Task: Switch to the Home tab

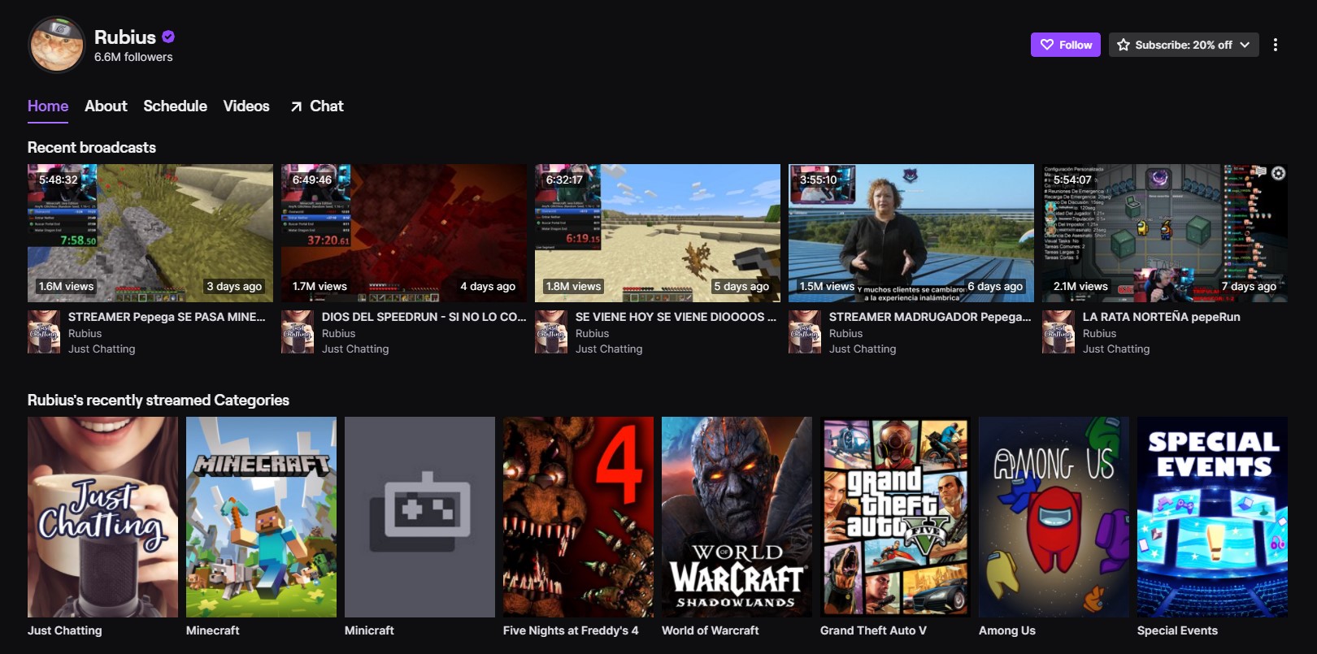Action: [x=48, y=106]
